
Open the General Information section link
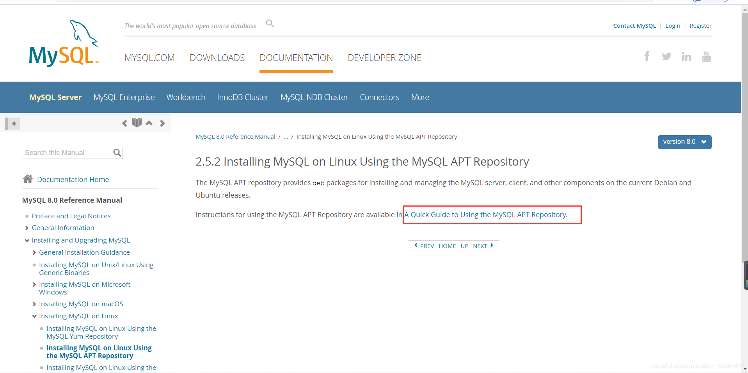[x=63, y=228]
